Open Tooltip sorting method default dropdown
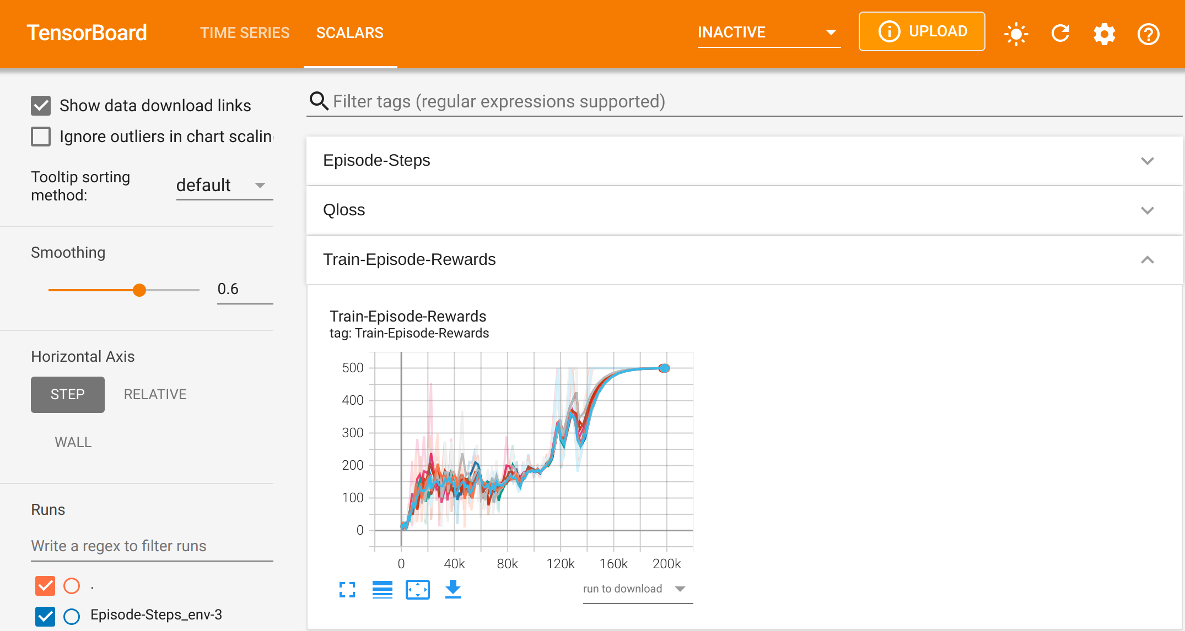The width and height of the screenshot is (1185, 631). click(224, 186)
